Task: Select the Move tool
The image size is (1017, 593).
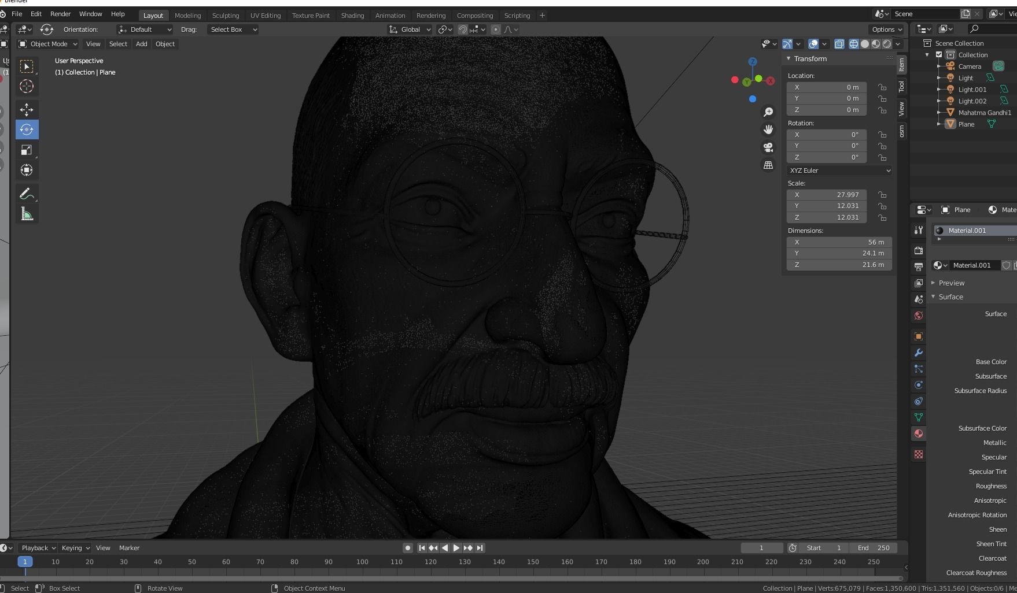Action: (27, 110)
